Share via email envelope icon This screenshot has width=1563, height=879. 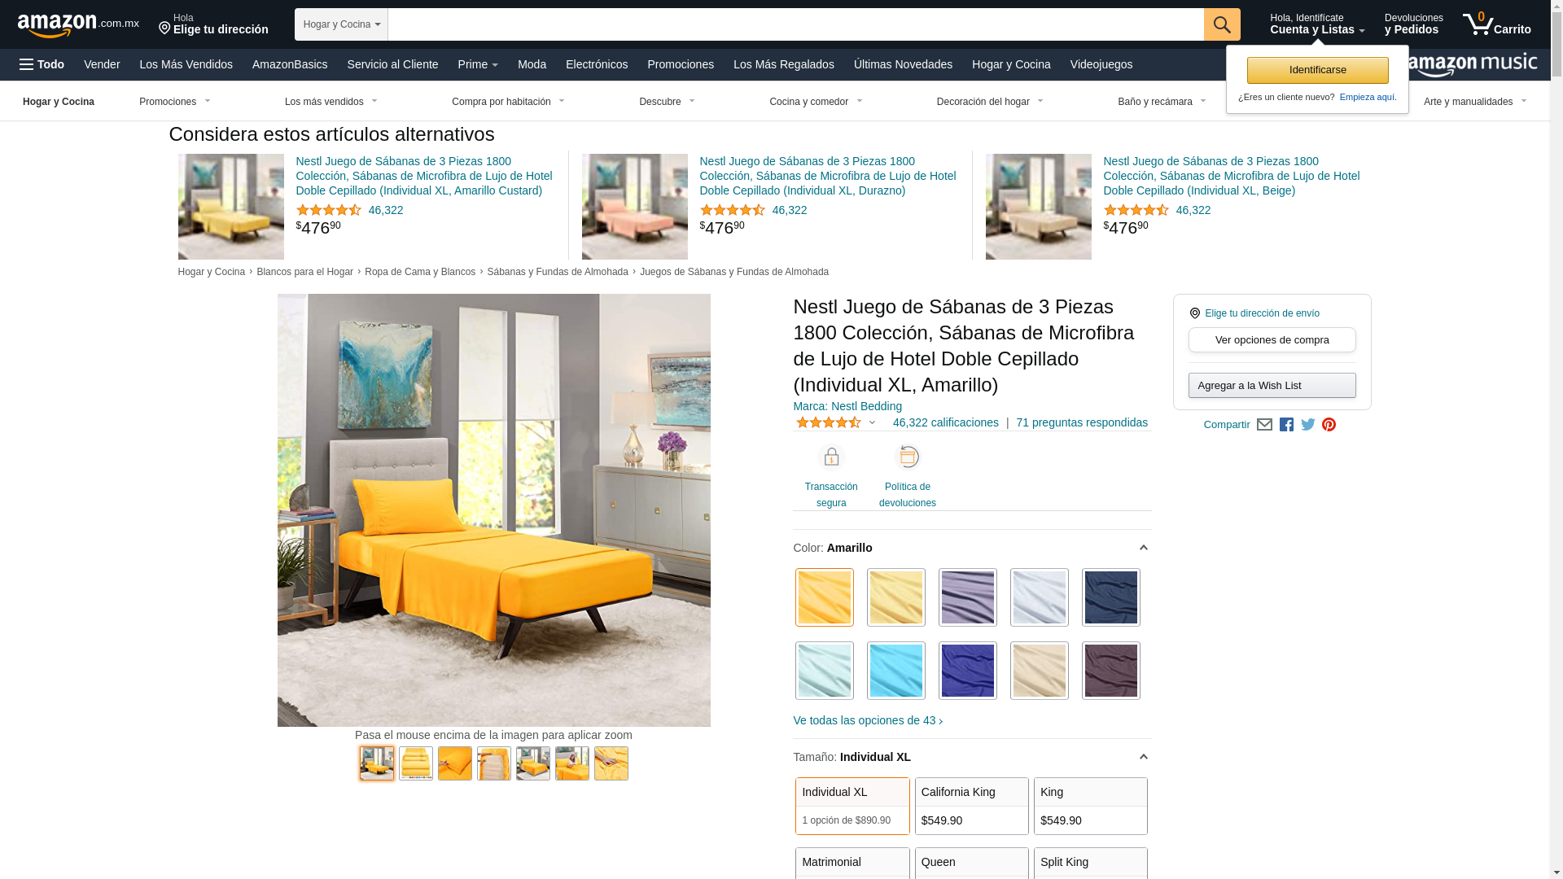pyautogui.click(x=1264, y=425)
